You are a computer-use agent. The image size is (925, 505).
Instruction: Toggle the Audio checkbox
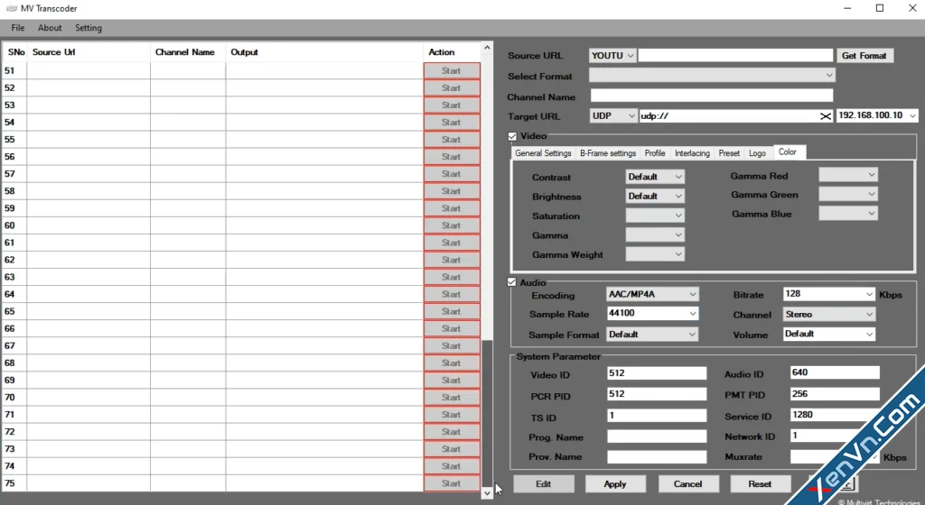pyautogui.click(x=511, y=282)
